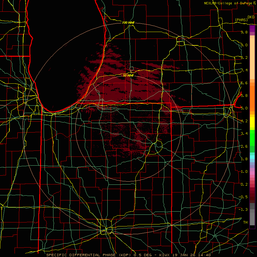Click the 5.0 legend value
Screen dimensions: 257x257
tap(244, 108)
